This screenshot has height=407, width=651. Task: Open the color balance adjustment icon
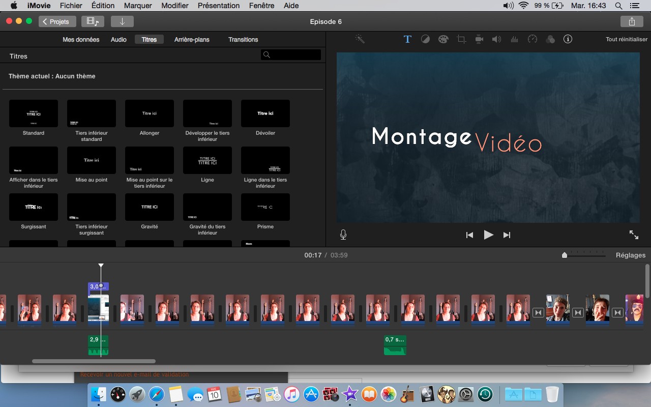(x=426, y=39)
